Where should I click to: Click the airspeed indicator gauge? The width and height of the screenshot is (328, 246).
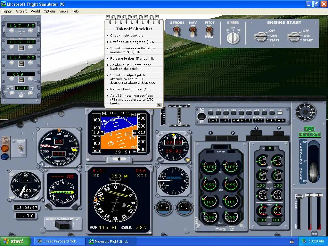[59, 148]
